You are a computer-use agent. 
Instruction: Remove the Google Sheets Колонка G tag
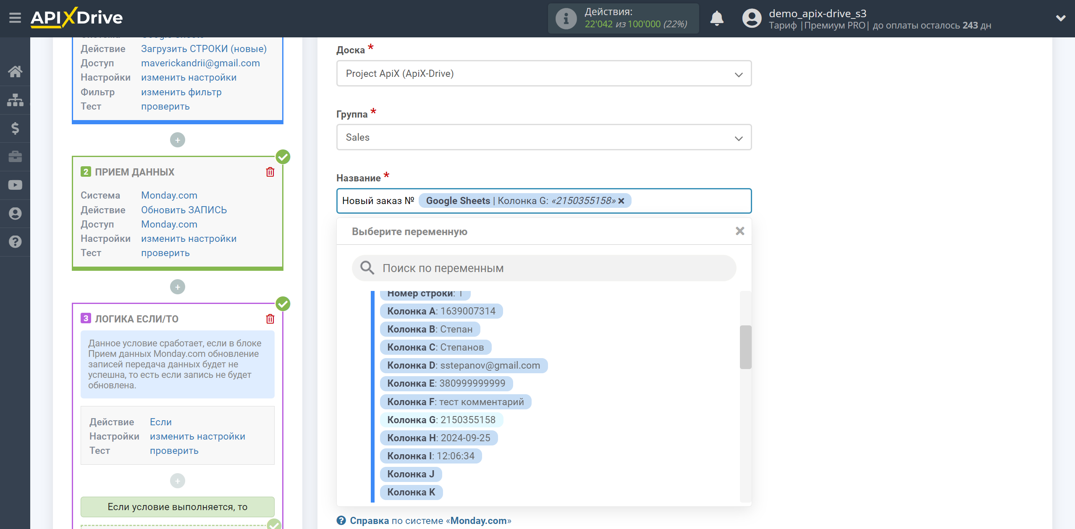621,201
